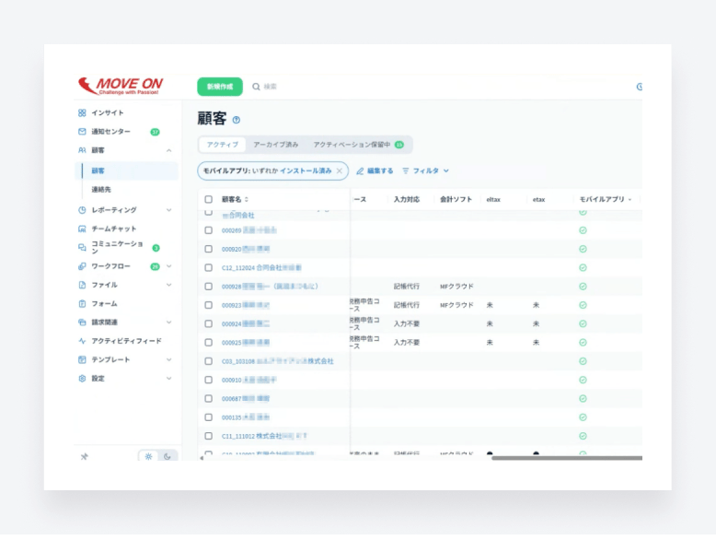Open アクティビティフィード pulse icon
The image size is (716, 540).
tap(82, 341)
